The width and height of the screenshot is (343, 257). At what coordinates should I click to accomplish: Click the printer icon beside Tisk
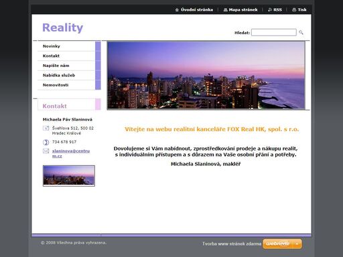(294, 10)
